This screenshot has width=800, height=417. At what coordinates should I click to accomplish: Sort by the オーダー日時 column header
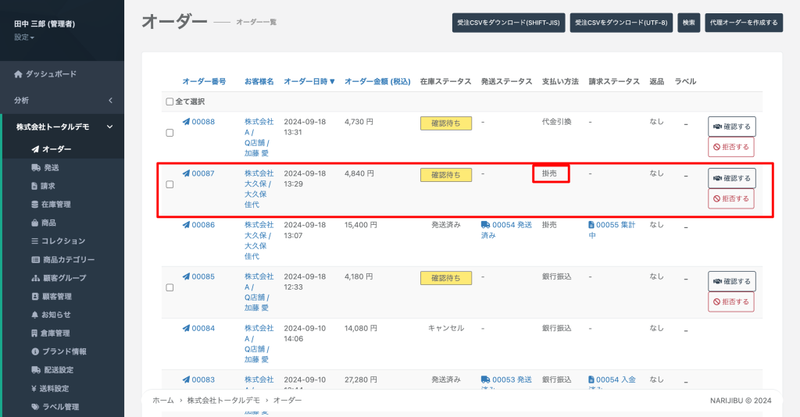click(x=309, y=81)
